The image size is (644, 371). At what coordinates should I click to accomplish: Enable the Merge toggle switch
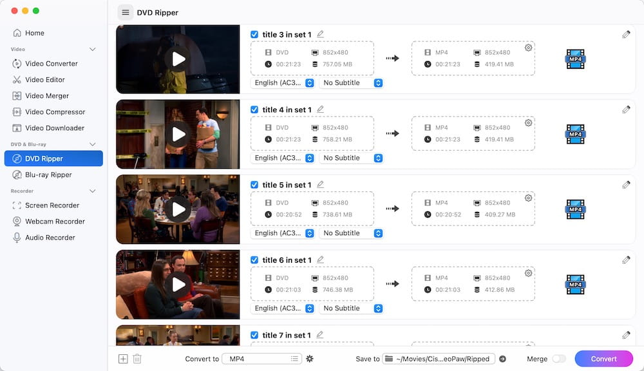click(x=558, y=359)
